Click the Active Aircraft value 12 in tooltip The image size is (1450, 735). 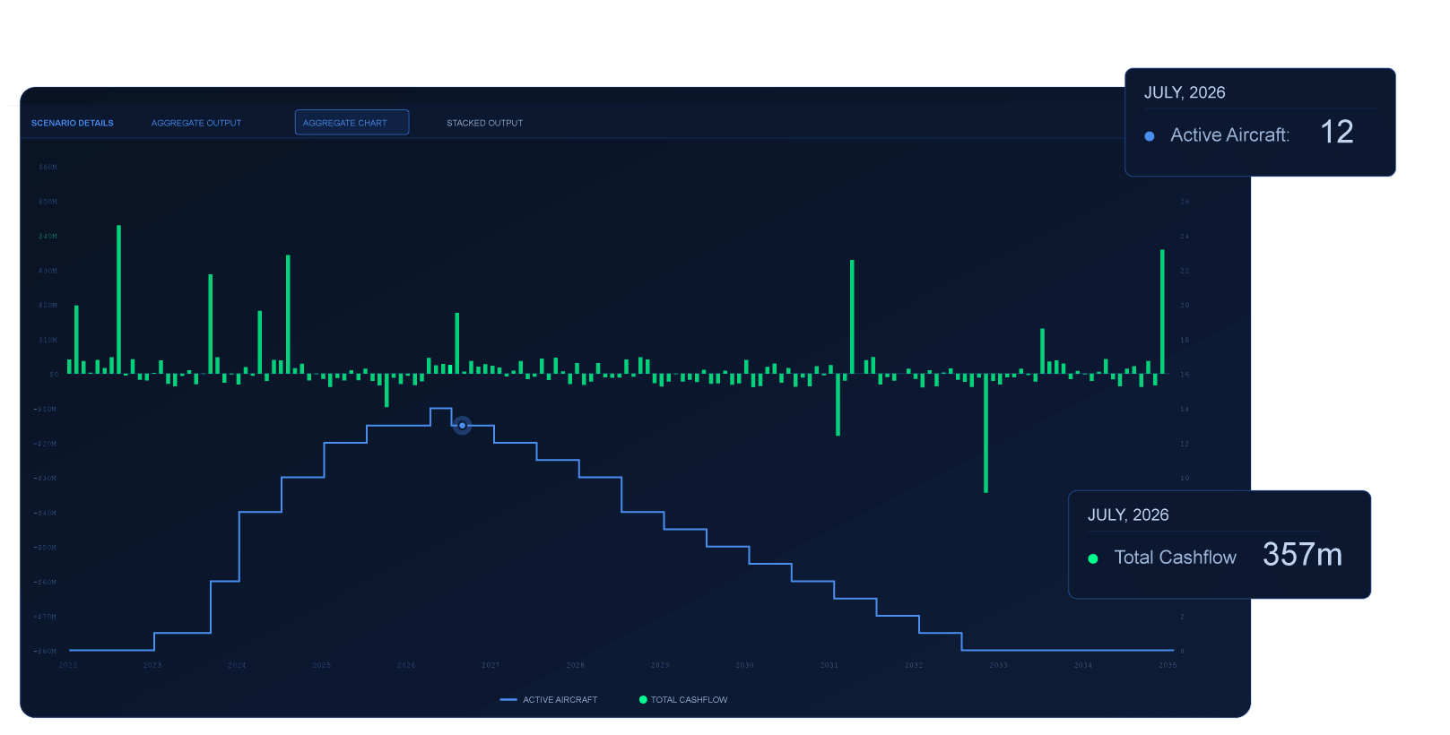(x=1336, y=133)
